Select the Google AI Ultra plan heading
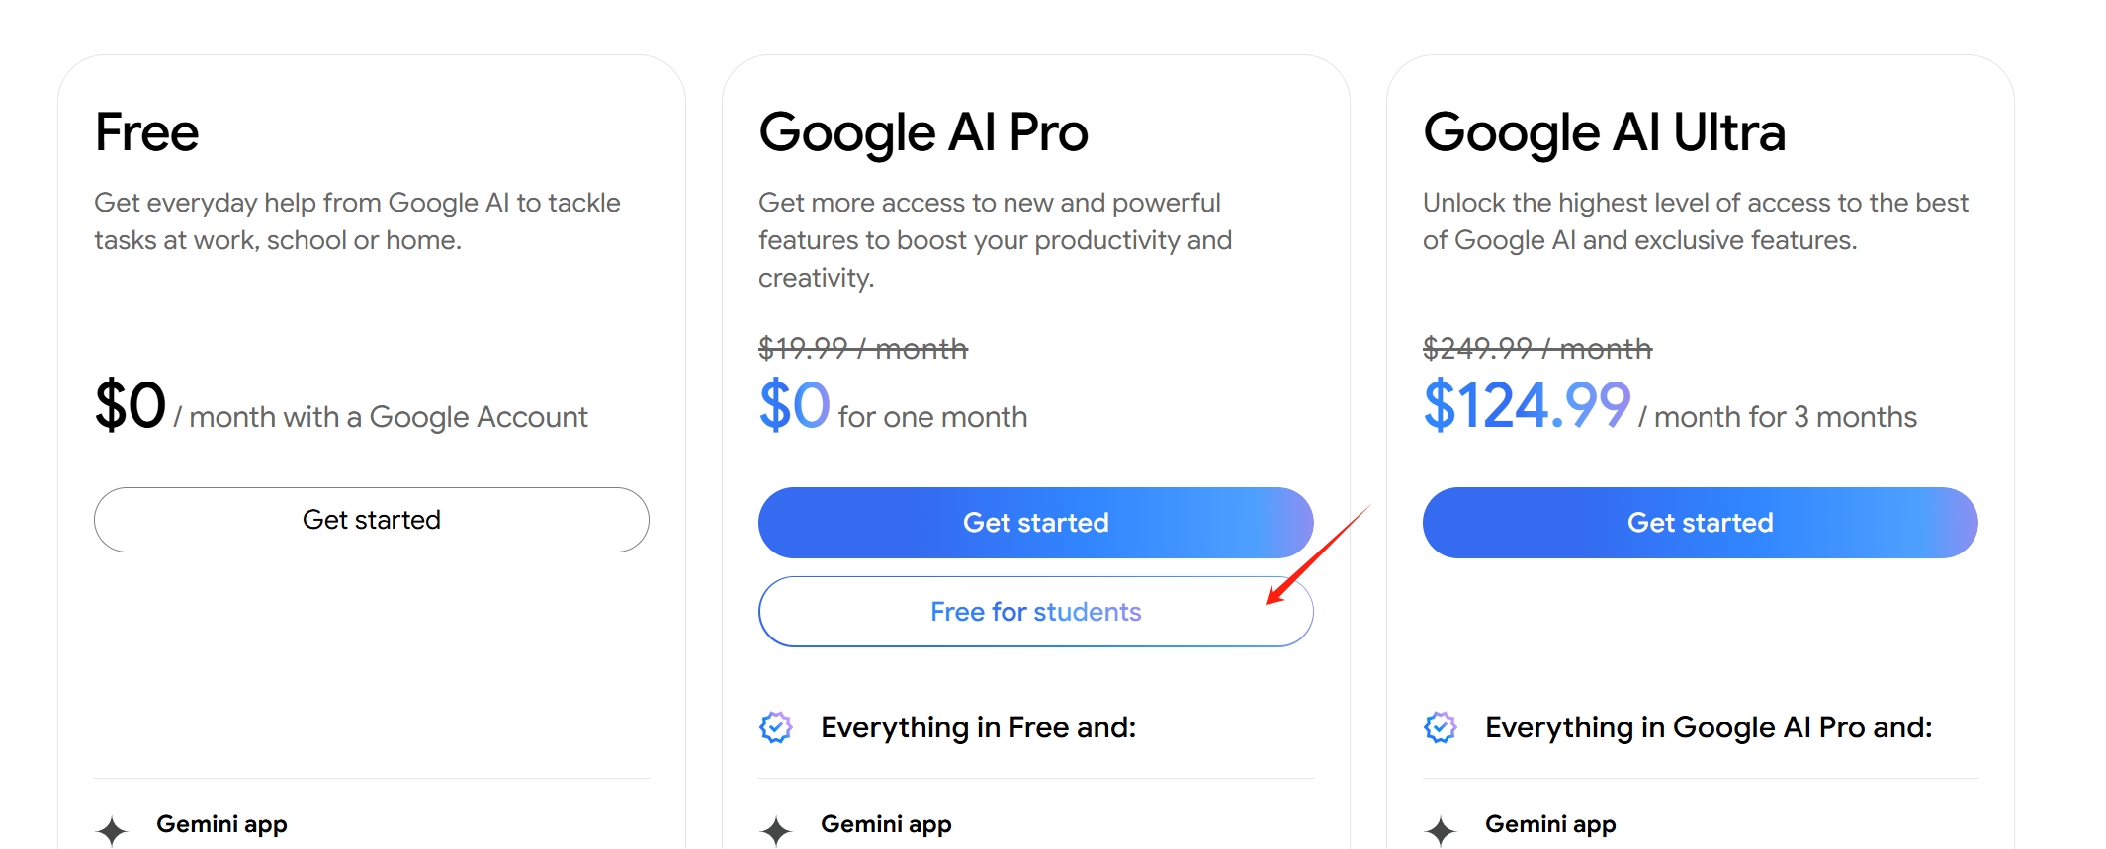This screenshot has width=2106, height=849. (x=1604, y=132)
